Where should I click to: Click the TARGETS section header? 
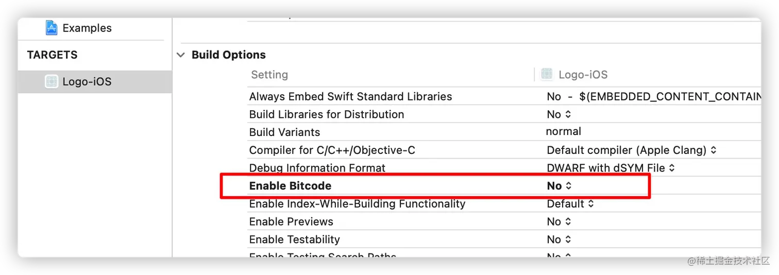(x=52, y=55)
